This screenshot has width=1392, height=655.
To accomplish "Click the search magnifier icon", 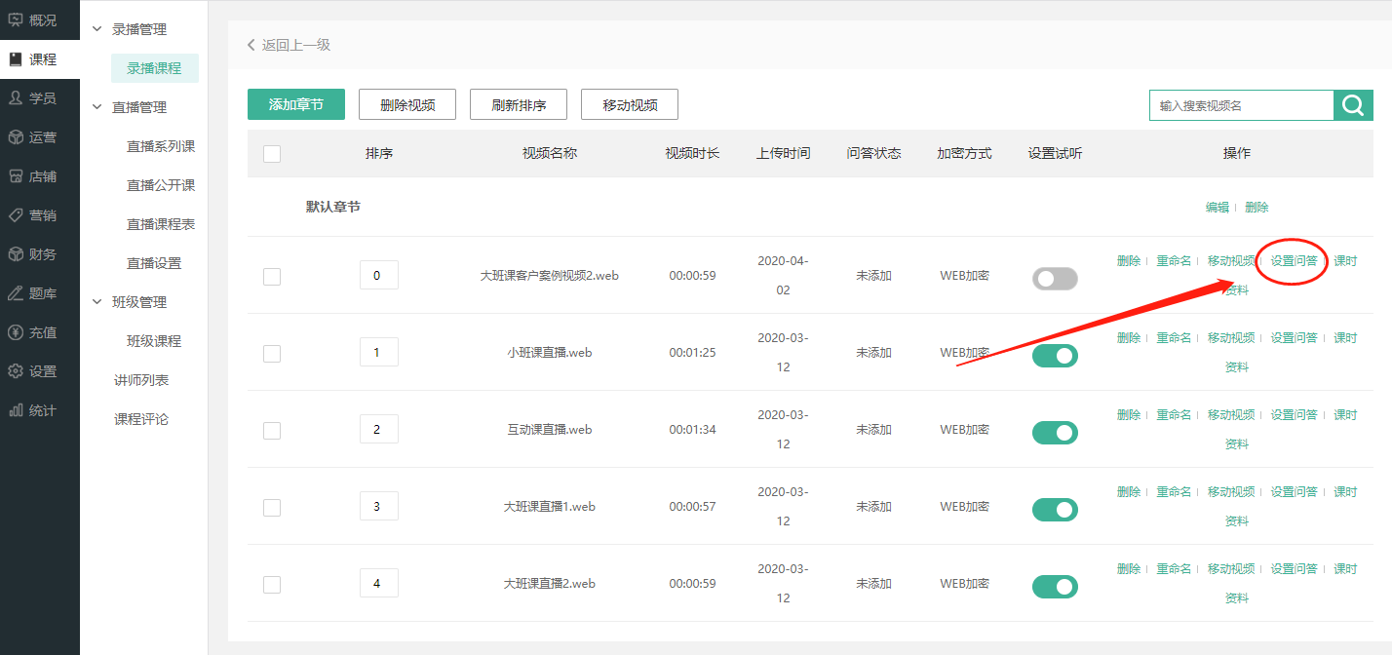I will click(1353, 105).
